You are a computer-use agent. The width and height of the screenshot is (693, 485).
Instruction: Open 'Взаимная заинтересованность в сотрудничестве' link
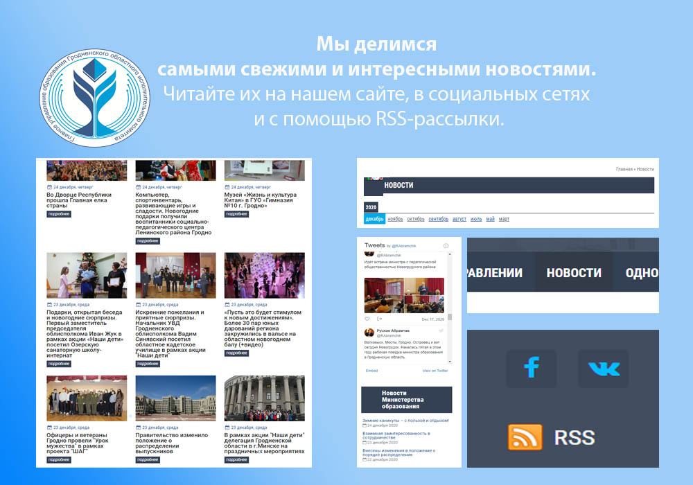[396, 436]
